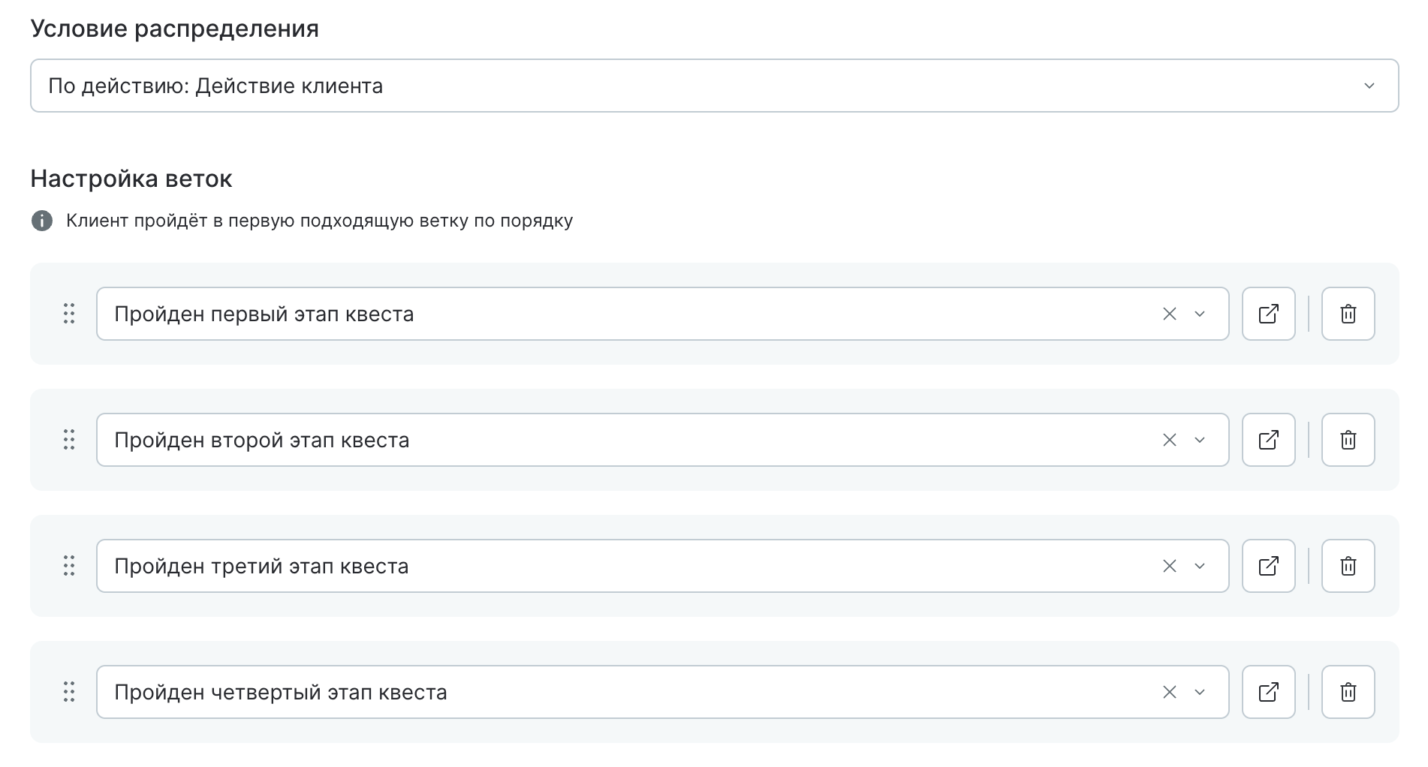Image resolution: width=1428 pixels, height=767 pixels.
Task: Delete the 'второй этап квеста' branch
Action: (1348, 440)
